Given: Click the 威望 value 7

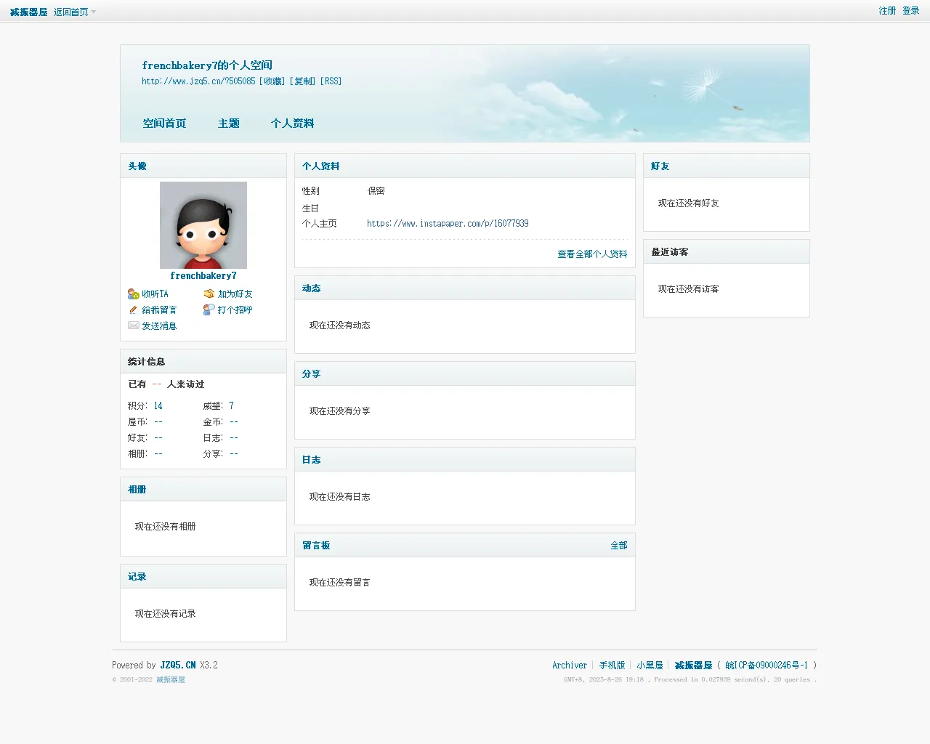Looking at the screenshot, I should pyautogui.click(x=232, y=406).
